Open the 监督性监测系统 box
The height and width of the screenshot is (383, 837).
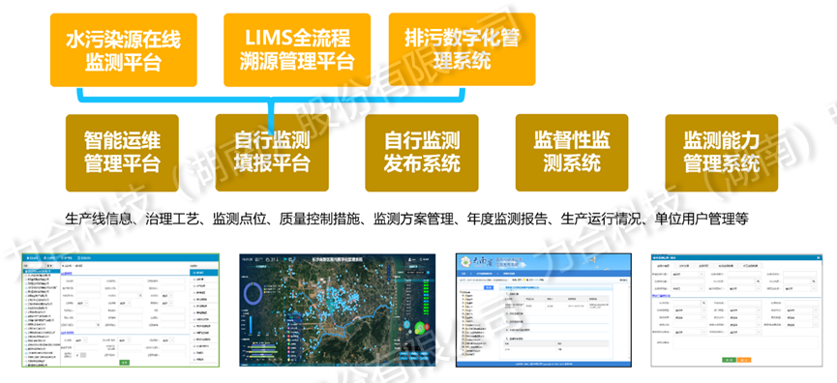[572, 153]
